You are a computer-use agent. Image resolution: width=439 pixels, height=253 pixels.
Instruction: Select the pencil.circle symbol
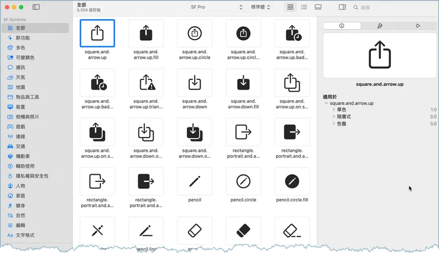(243, 181)
